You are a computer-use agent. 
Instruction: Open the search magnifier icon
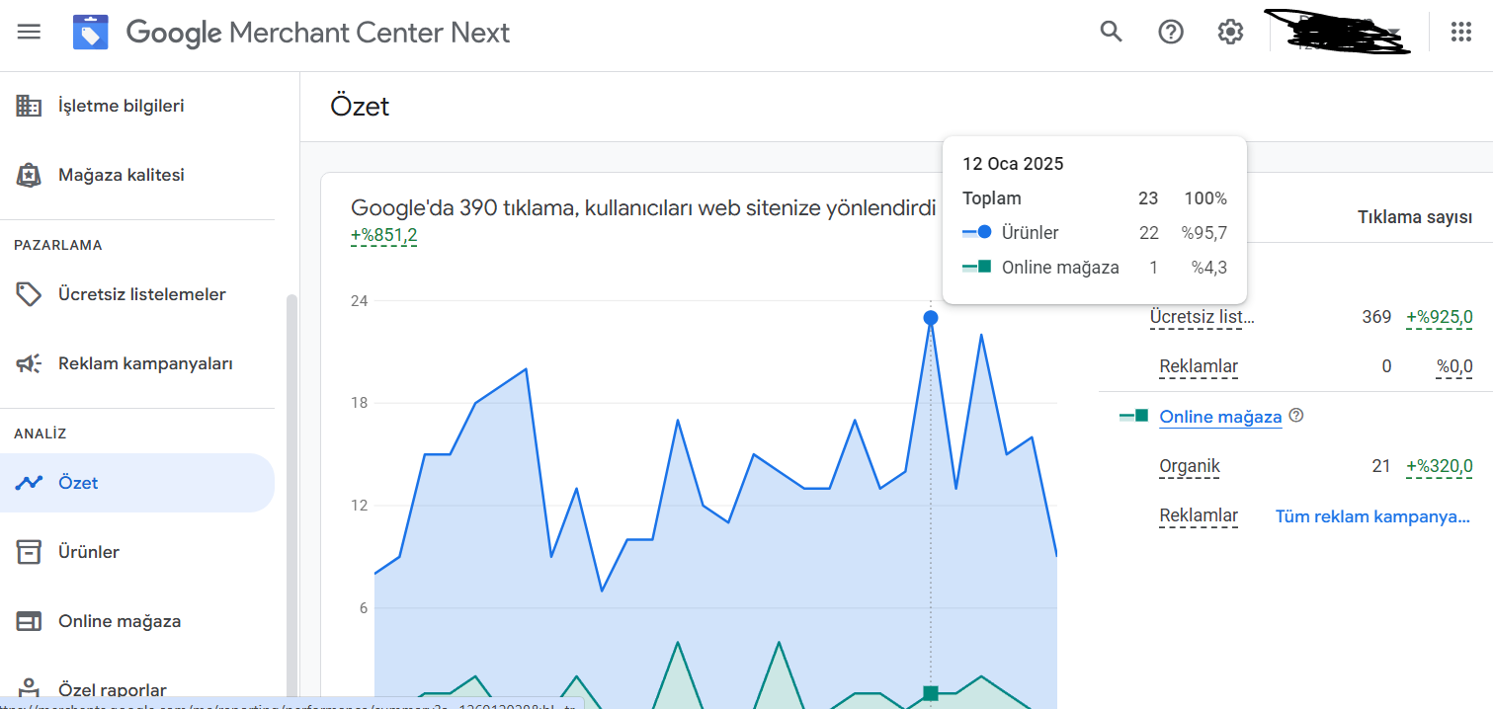pyautogui.click(x=1112, y=32)
